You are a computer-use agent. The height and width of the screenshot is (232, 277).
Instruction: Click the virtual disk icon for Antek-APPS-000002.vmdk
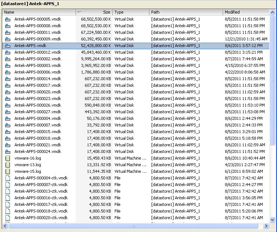(8, 59)
